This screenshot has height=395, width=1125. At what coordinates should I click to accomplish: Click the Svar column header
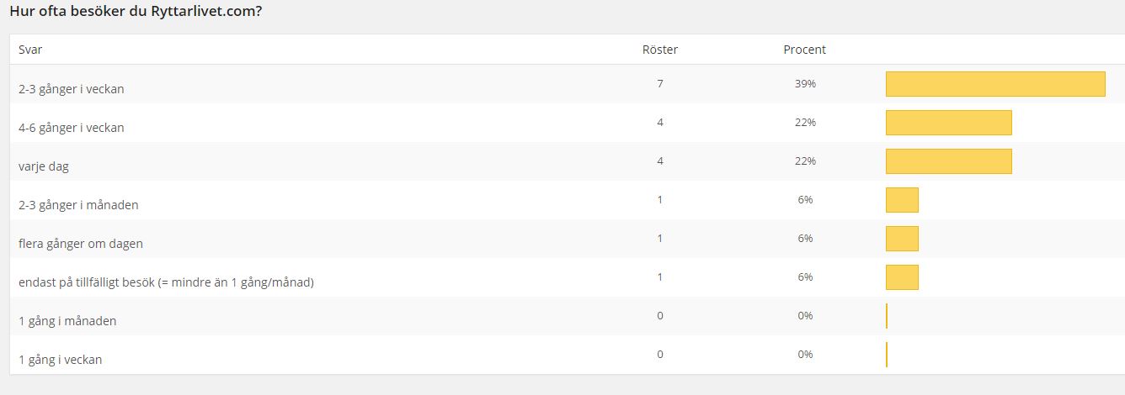[30, 50]
